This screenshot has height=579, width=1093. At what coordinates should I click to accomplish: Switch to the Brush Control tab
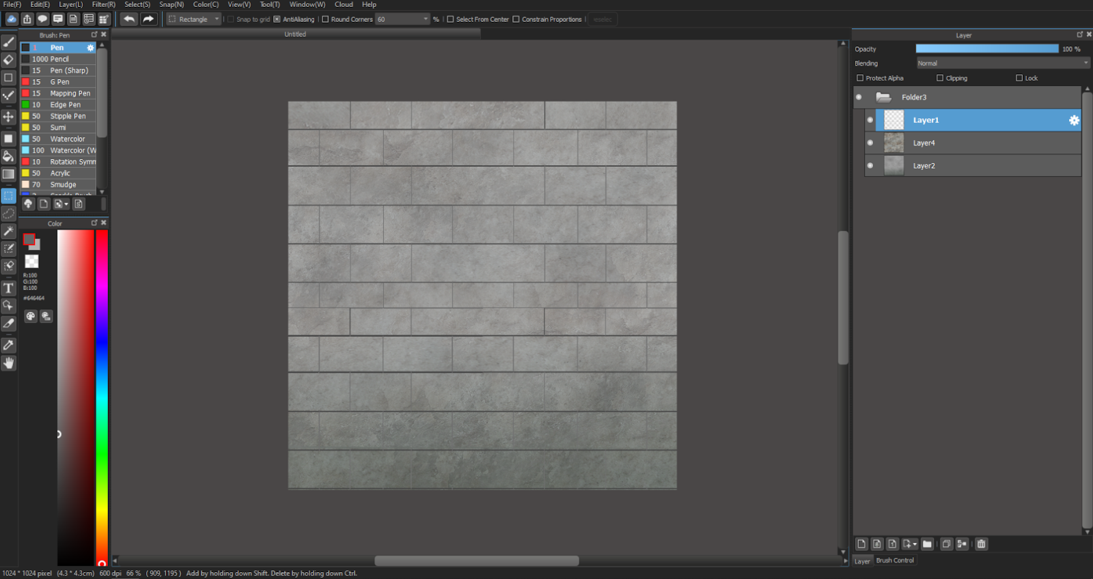[894, 561]
